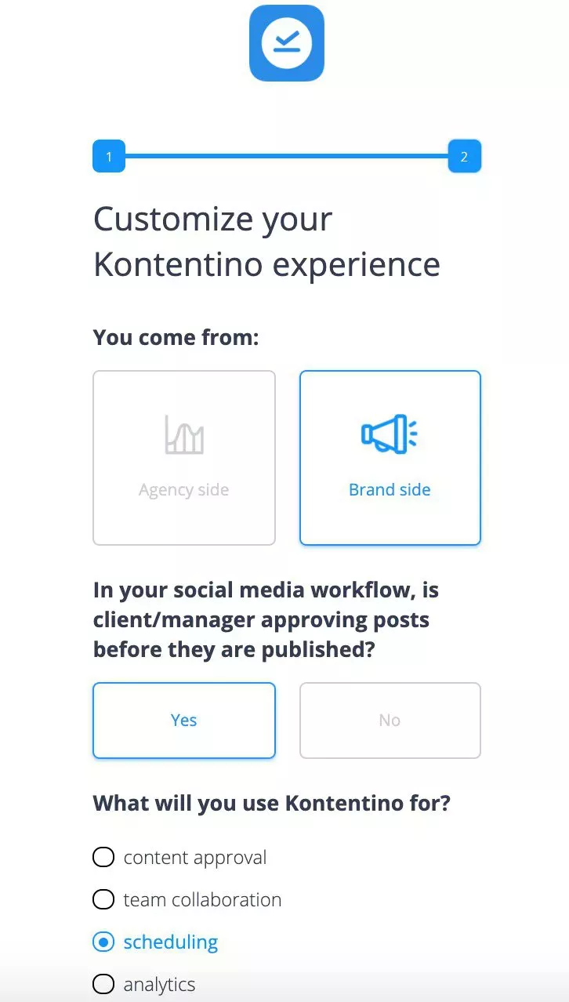Select the team collaboration radio button
569x1002 pixels.
pyautogui.click(x=103, y=899)
